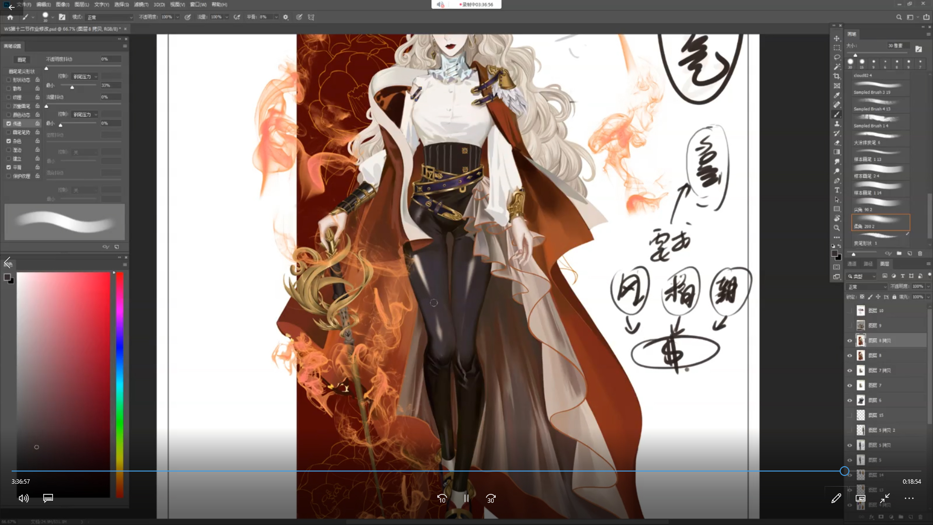933x525 pixels.
Task: Open the 窗口(W) menu
Action: click(x=198, y=4)
